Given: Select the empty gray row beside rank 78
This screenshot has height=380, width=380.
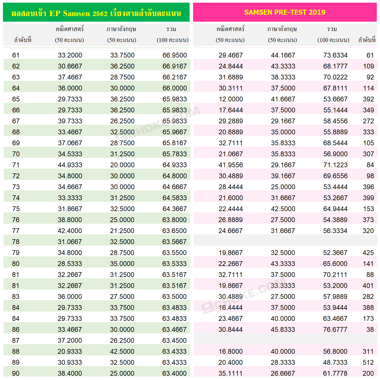Looking at the screenshot, I should pyautogui.click(x=285, y=240).
